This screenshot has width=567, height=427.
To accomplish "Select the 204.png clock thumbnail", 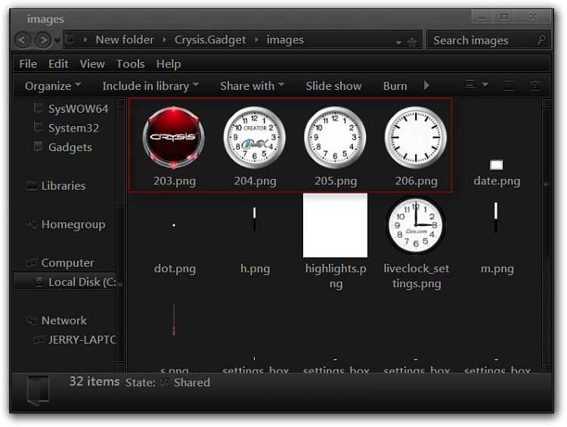I will pyautogui.click(x=255, y=138).
